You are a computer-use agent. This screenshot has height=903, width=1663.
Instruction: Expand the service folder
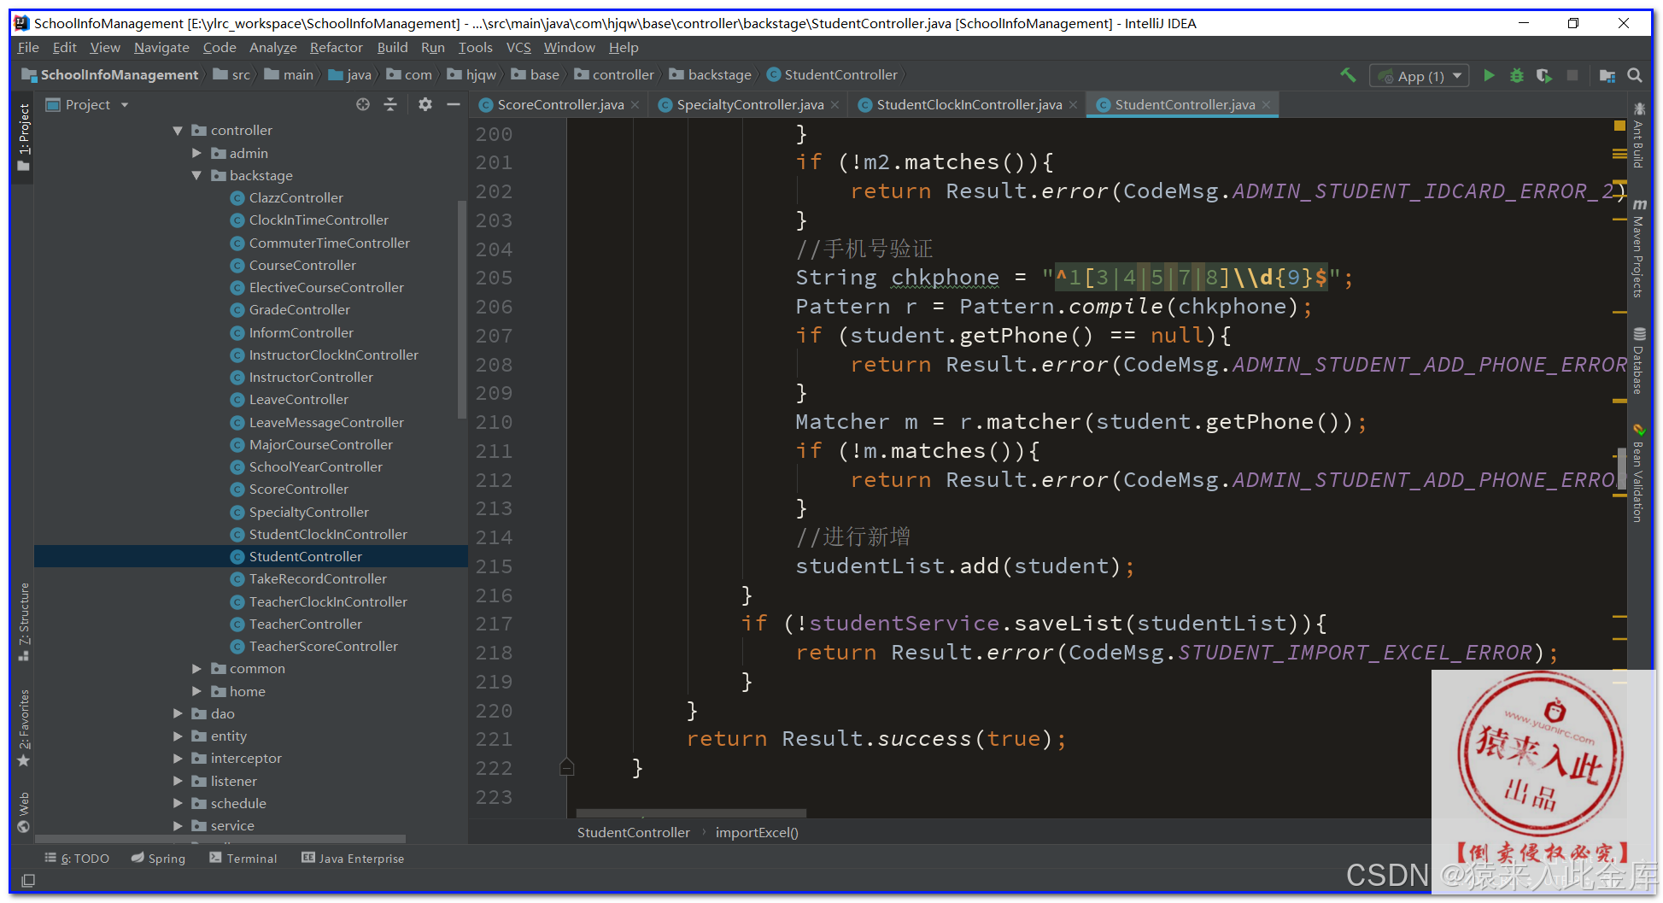click(178, 825)
